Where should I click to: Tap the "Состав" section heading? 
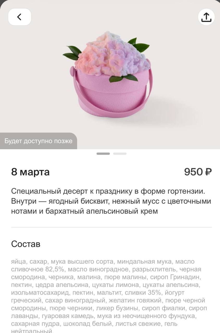point(26,244)
